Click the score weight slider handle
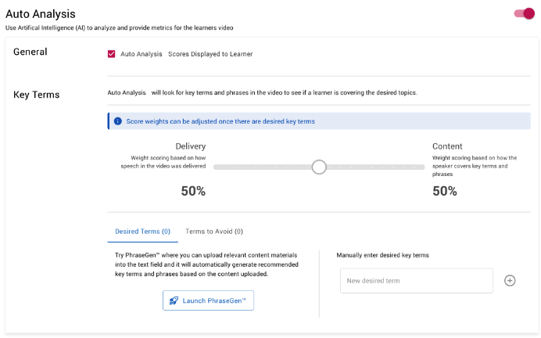Image resolution: width=541 pixels, height=338 pixels. (x=319, y=167)
